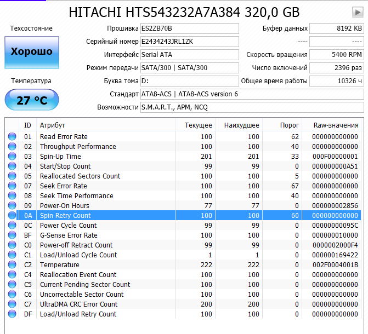Click the Raw-значения column header

[336, 125]
